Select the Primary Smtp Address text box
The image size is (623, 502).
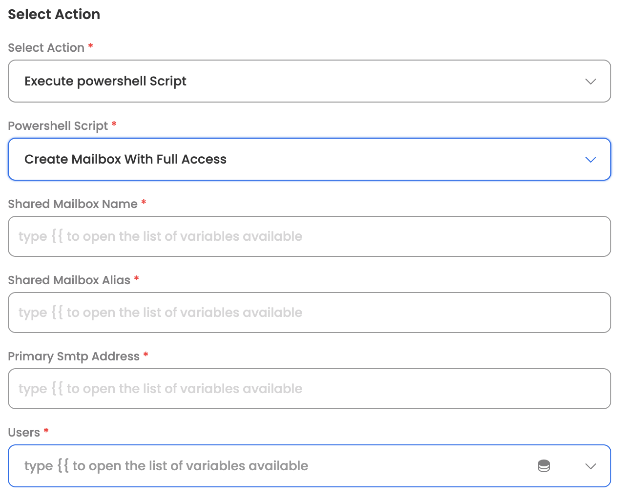[x=309, y=389]
